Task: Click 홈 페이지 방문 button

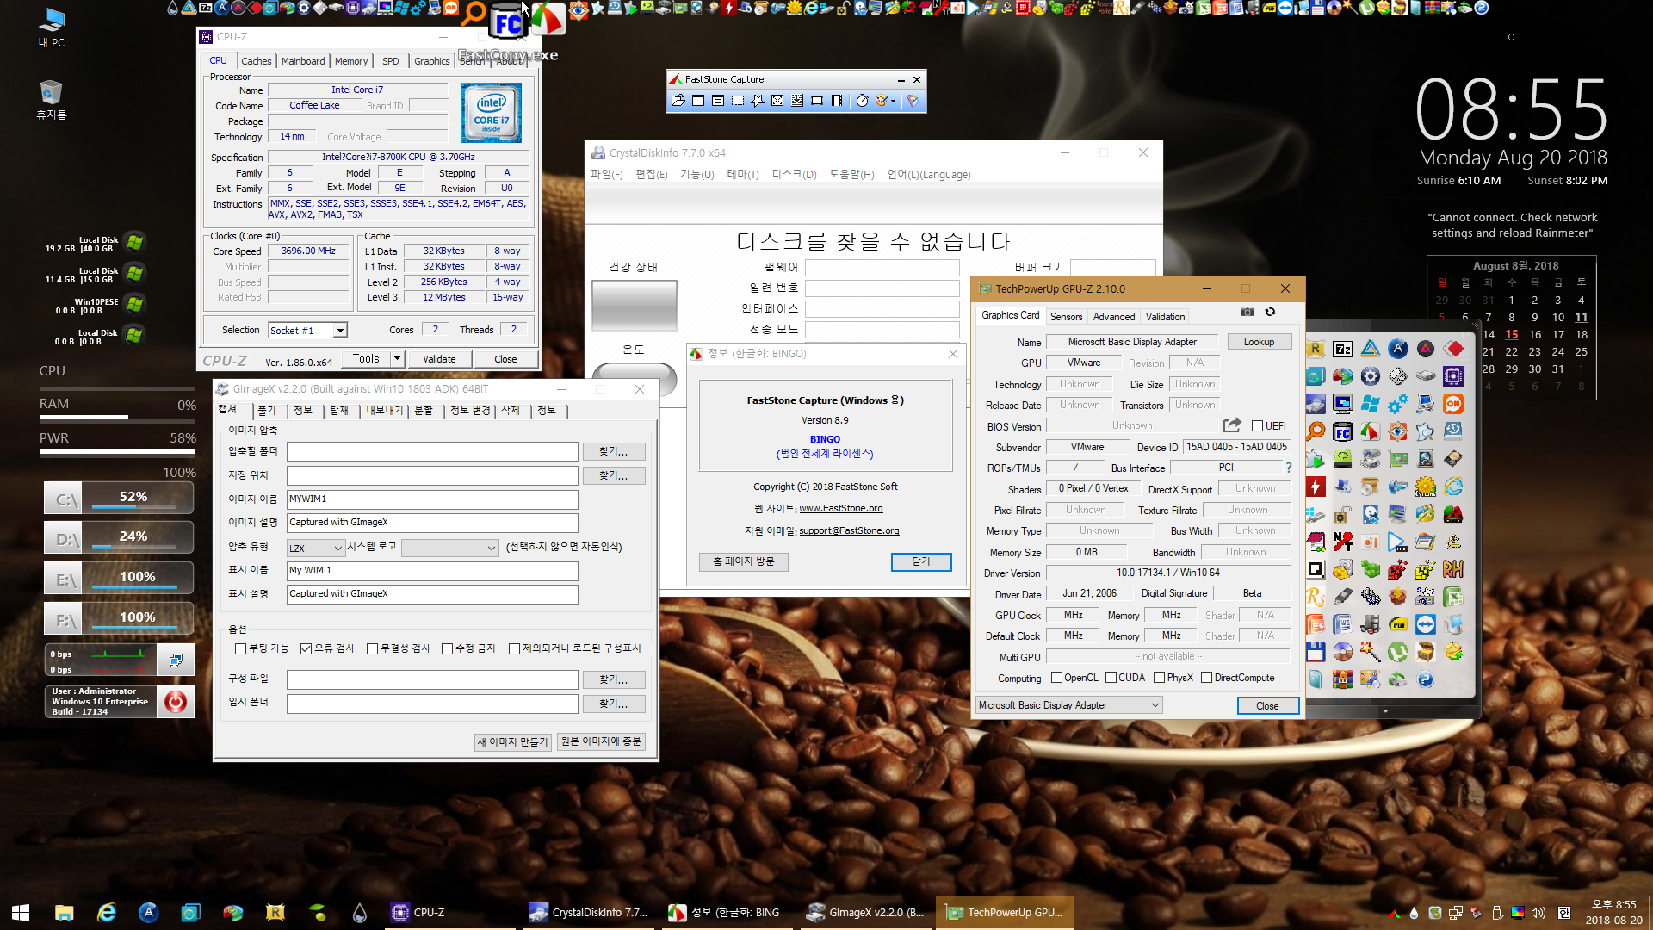Action: tap(744, 561)
